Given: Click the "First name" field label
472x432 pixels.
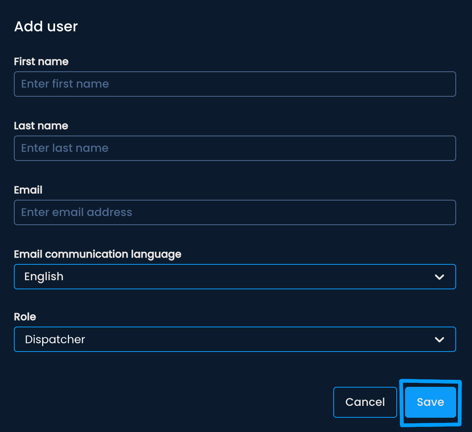Looking at the screenshot, I should pyautogui.click(x=41, y=62).
